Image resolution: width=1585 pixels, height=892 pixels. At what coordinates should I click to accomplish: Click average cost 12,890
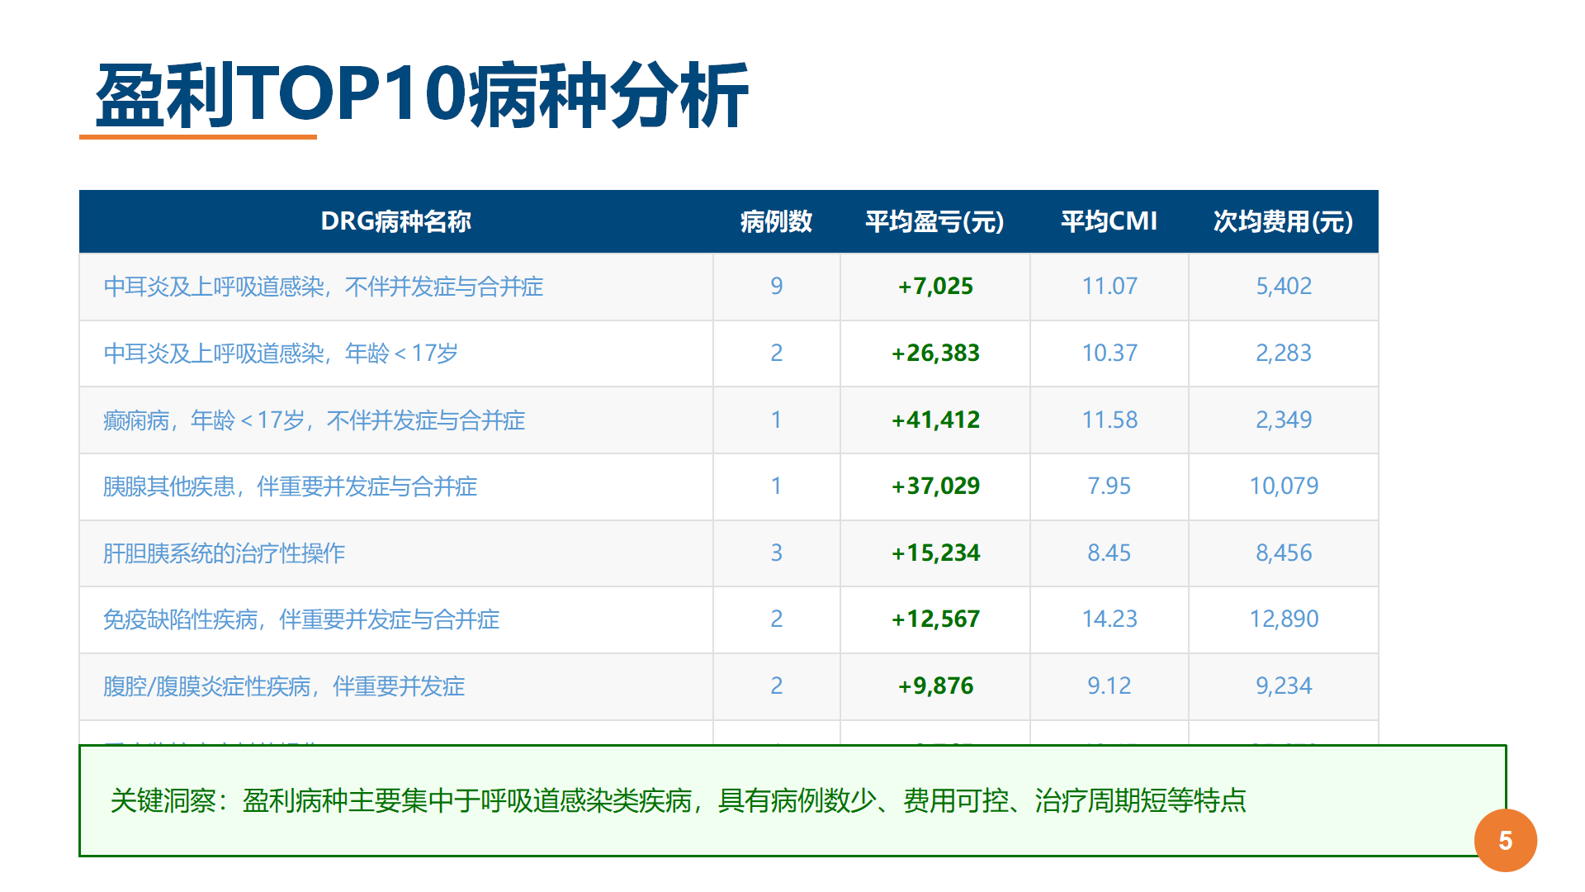pos(1284,619)
